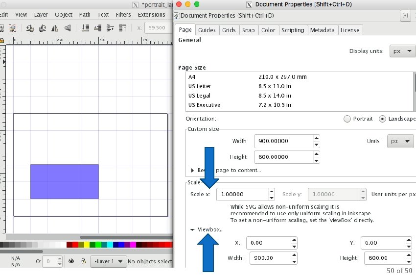The width and height of the screenshot is (416, 278).
Task: Pick the yellow palette swatch
Action: click(87, 245)
